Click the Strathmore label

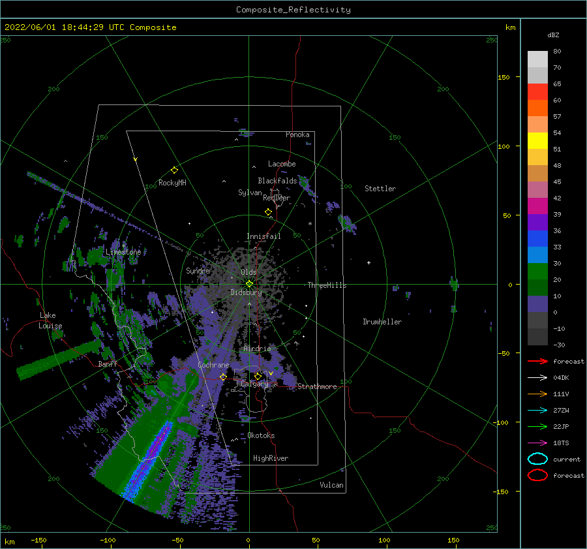[x=317, y=386]
